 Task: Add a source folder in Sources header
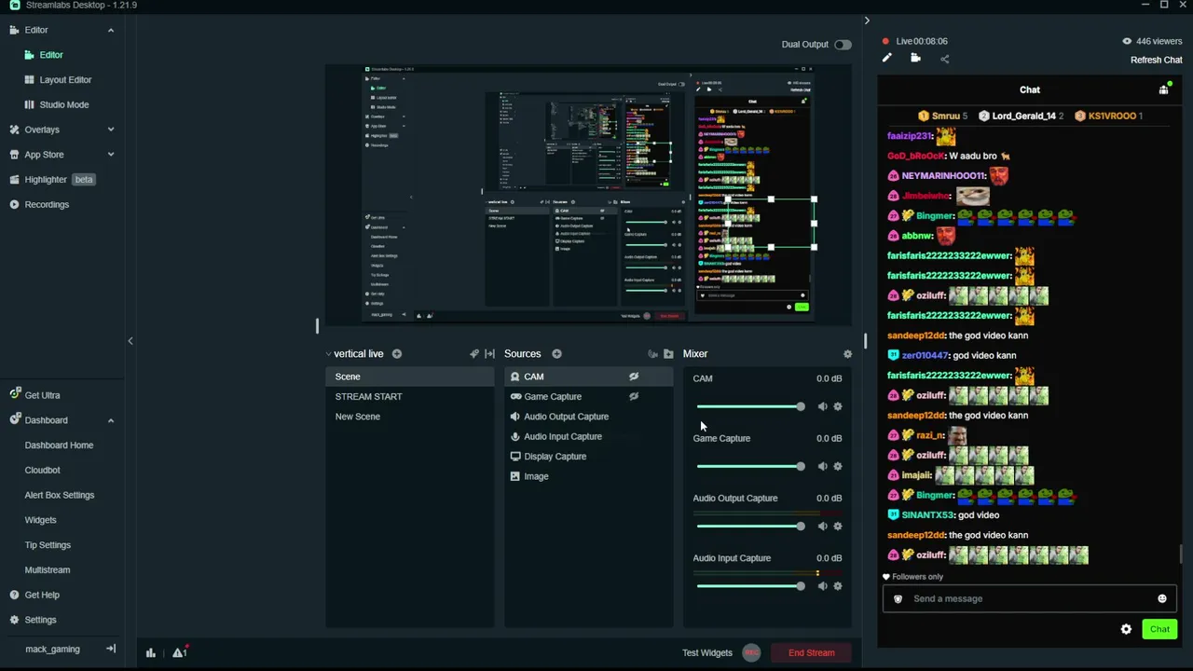pyautogui.click(x=668, y=354)
